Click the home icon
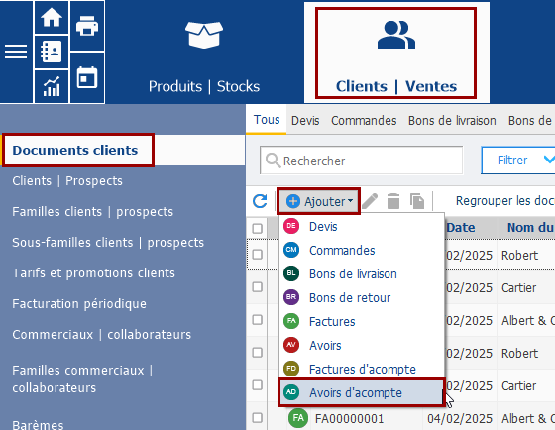 coord(52,18)
